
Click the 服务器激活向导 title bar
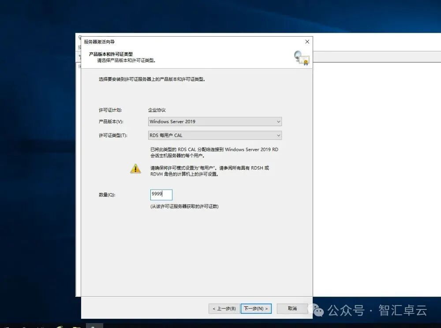pyautogui.click(x=176, y=41)
